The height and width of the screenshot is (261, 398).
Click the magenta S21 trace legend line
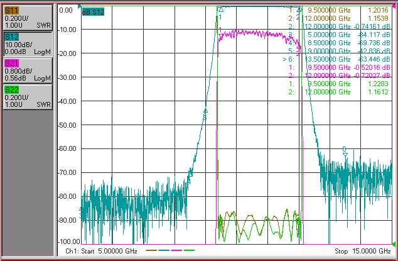click(x=176, y=250)
